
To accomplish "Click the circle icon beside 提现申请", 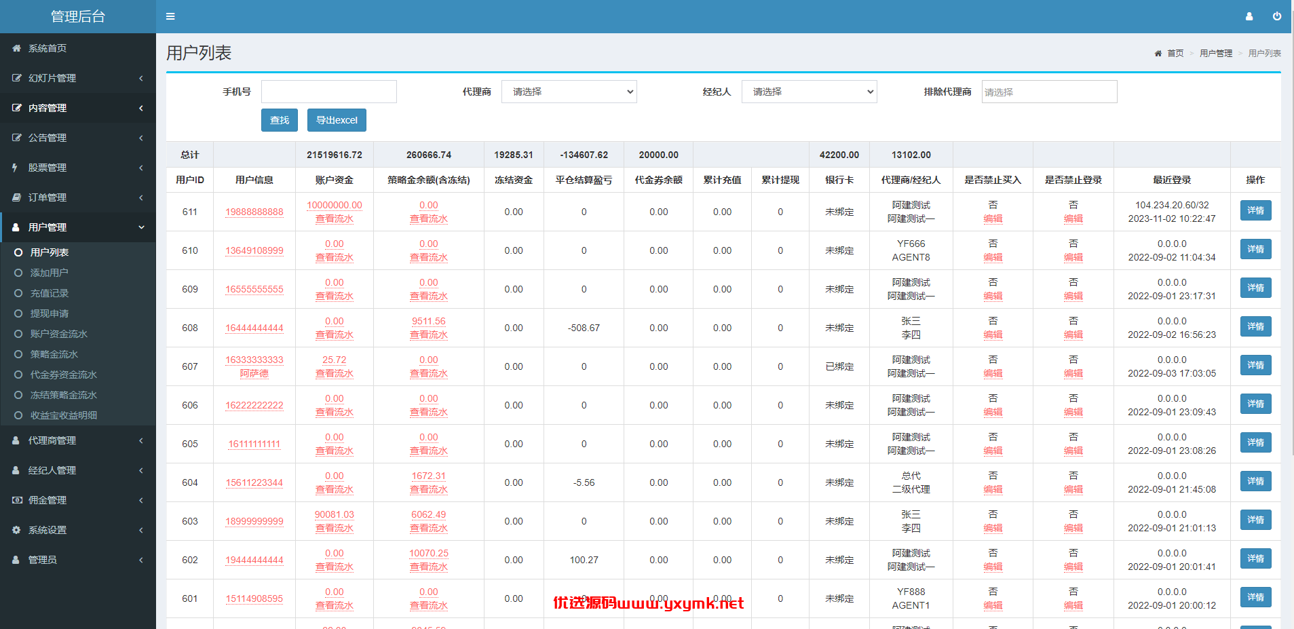I will point(18,313).
